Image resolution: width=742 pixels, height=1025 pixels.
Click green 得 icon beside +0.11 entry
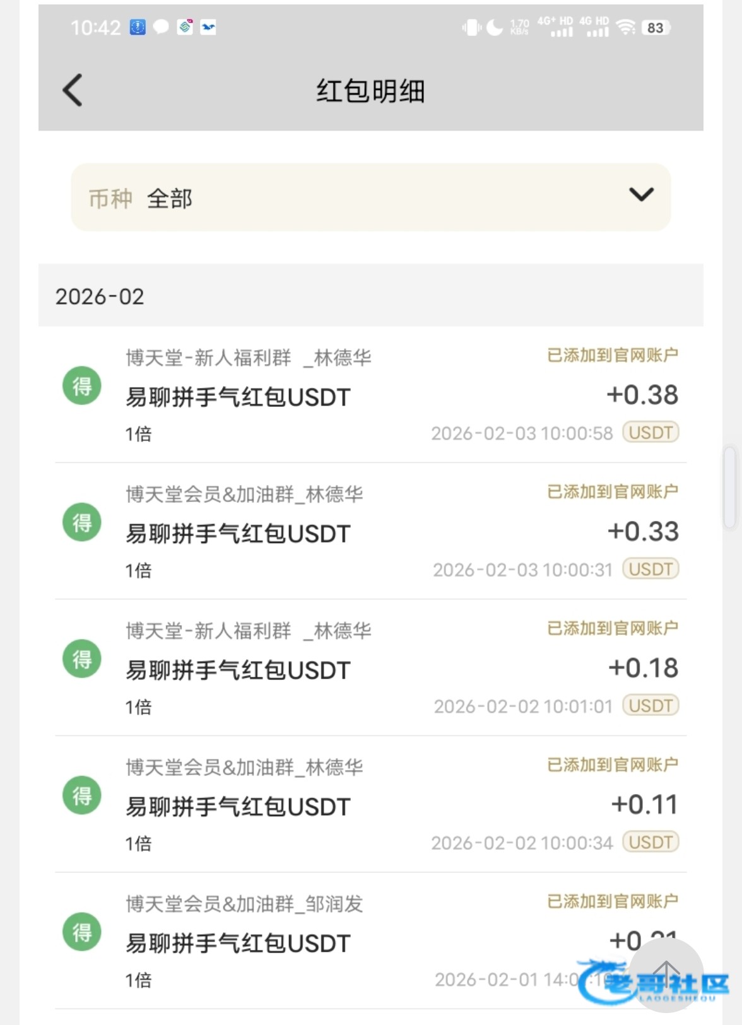point(82,795)
